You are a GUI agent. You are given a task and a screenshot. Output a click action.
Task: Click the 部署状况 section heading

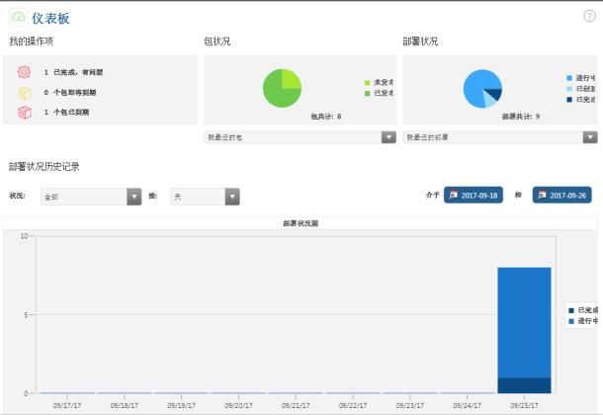pos(420,41)
